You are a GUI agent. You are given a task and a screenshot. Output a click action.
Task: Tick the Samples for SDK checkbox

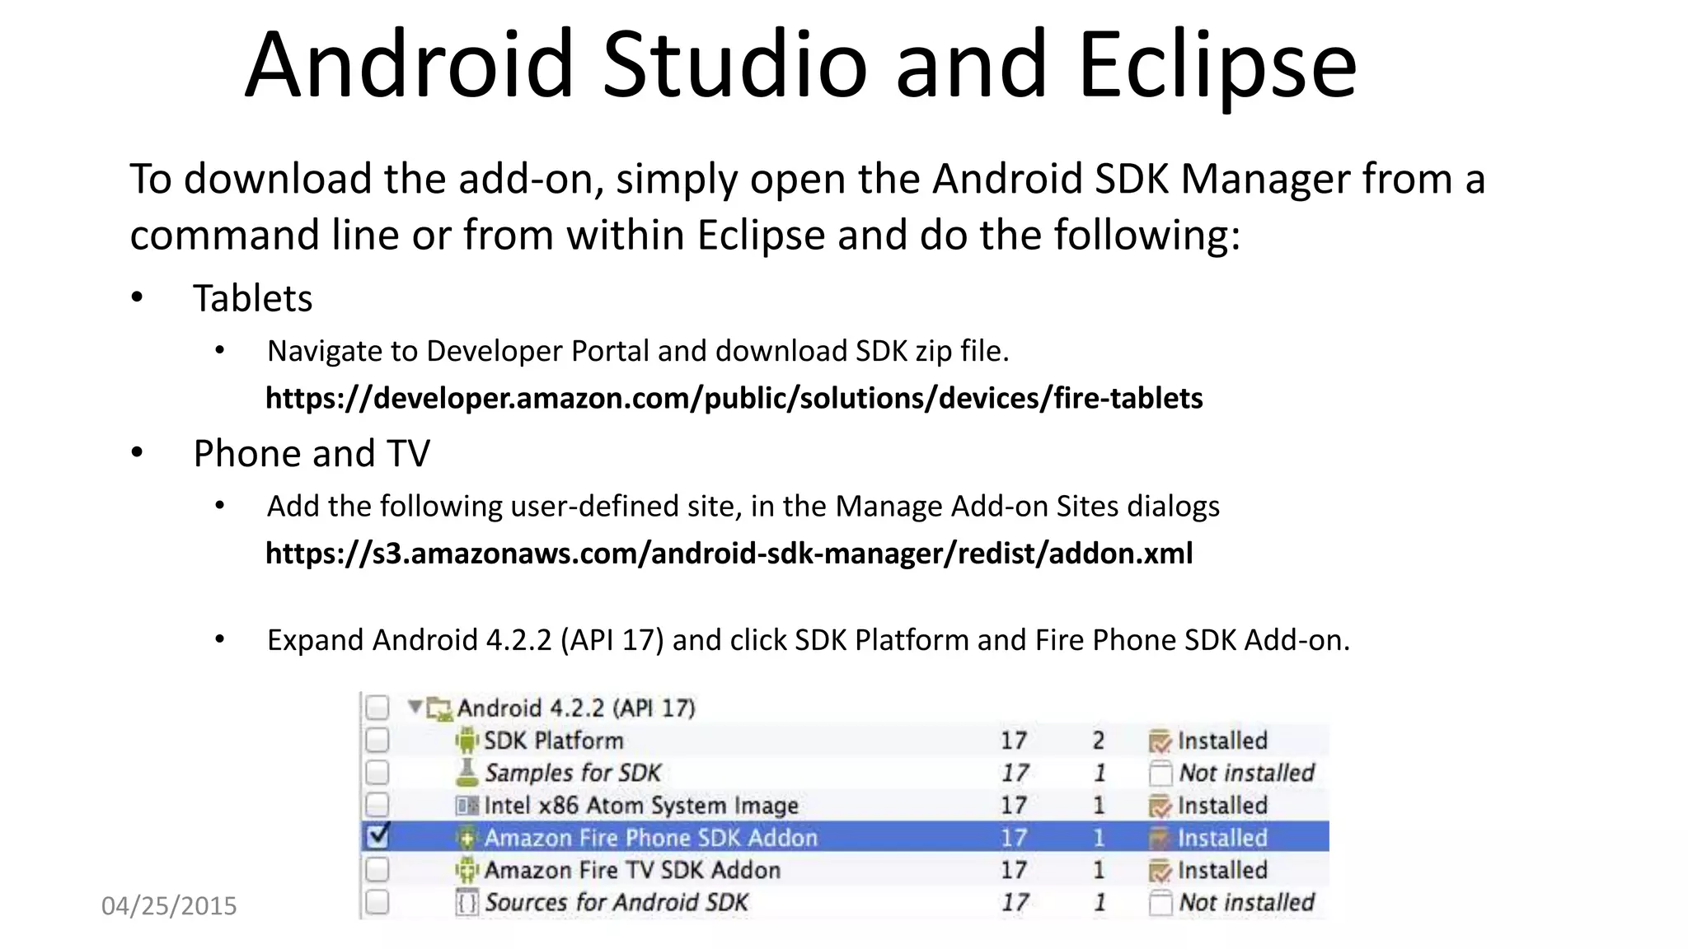pyautogui.click(x=377, y=772)
